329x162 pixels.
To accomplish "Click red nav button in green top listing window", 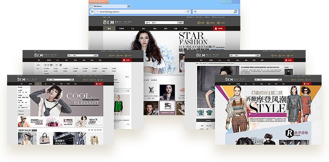I will coord(127,60).
